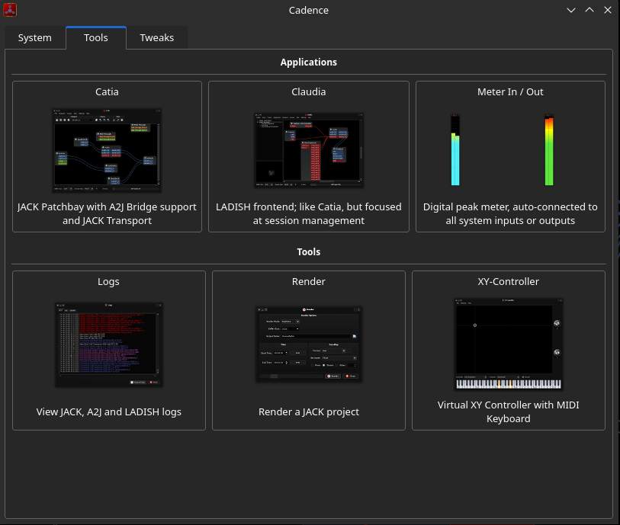Click the Logs card title
Viewport: 620px width, 525px height.
109,281
